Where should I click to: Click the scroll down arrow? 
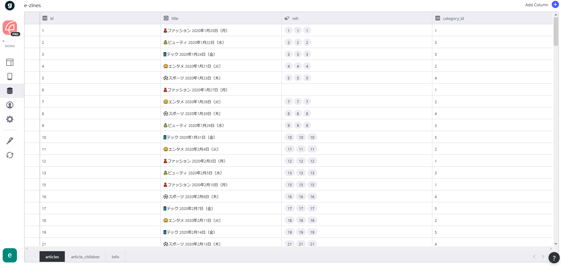pos(556,244)
